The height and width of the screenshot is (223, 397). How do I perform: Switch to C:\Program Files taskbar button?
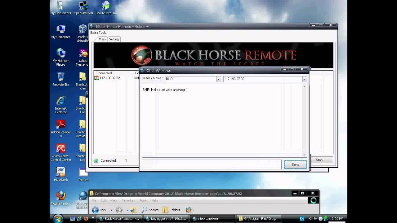[x=259, y=219]
